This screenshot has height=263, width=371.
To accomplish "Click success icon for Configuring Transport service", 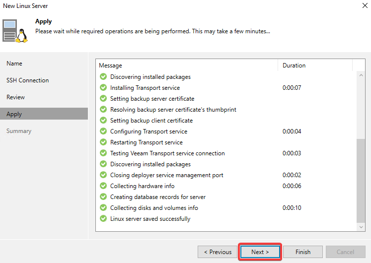I will tap(103, 131).
